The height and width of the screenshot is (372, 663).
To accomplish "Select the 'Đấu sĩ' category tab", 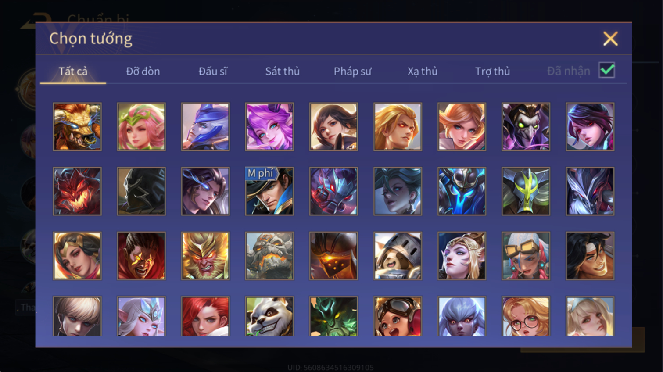I will coord(213,71).
